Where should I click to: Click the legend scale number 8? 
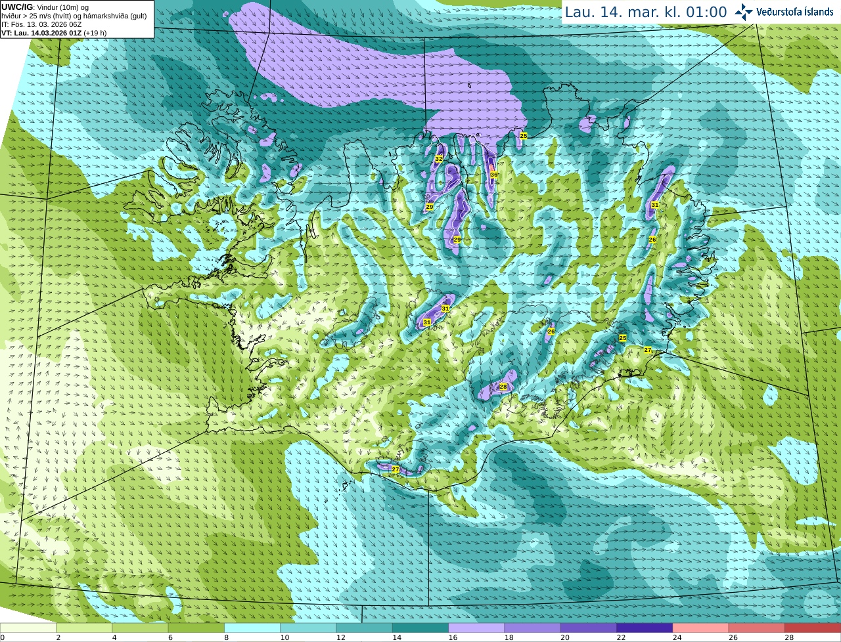pos(227,637)
